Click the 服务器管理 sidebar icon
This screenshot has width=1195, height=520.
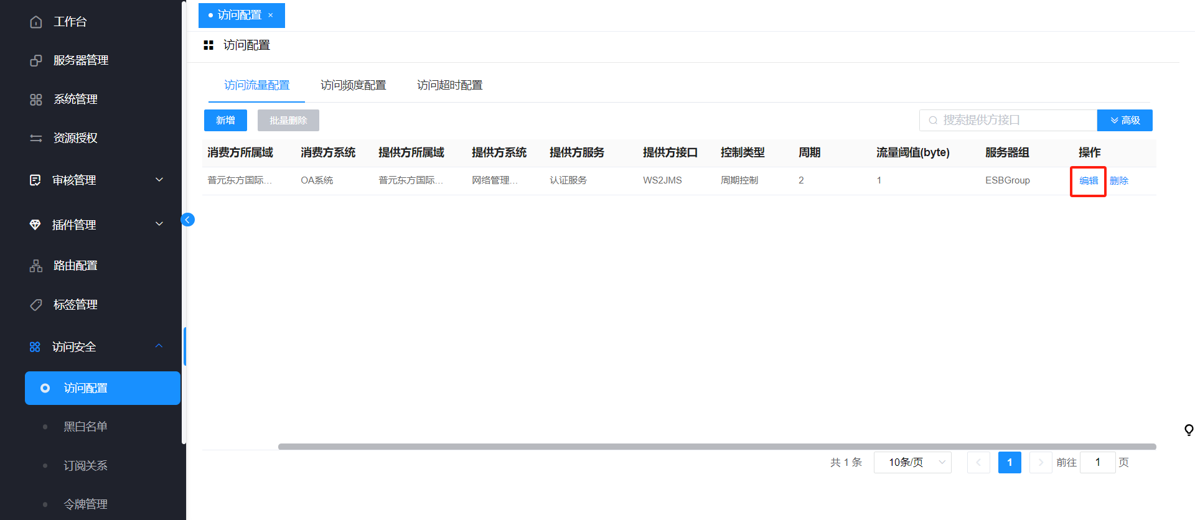36,60
